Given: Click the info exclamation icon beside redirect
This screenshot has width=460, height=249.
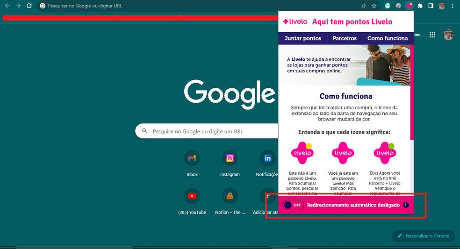Looking at the screenshot, I should (x=406, y=205).
